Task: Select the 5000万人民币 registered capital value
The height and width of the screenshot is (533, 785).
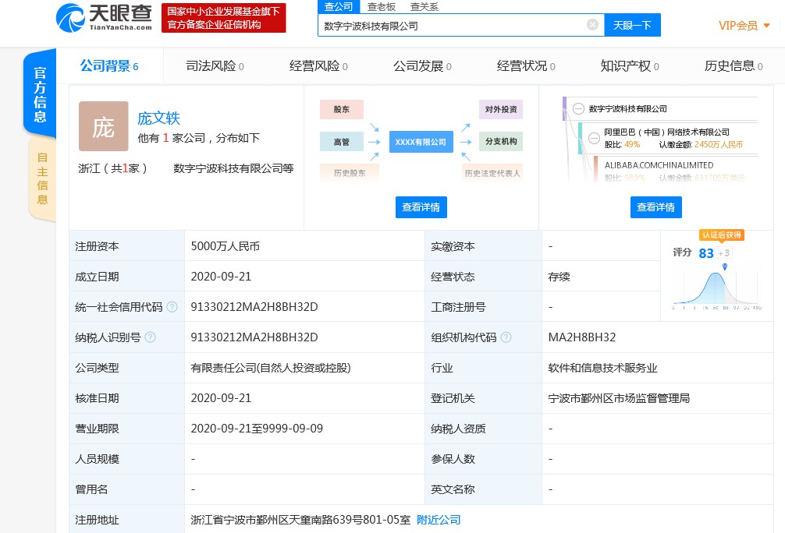Action: (226, 246)
